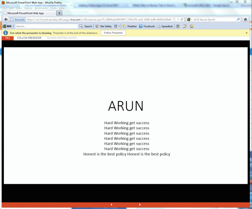The width and height of the screenshot is (252, 209).
Task: Click the live.com site identity button
Action: point(18,20)
